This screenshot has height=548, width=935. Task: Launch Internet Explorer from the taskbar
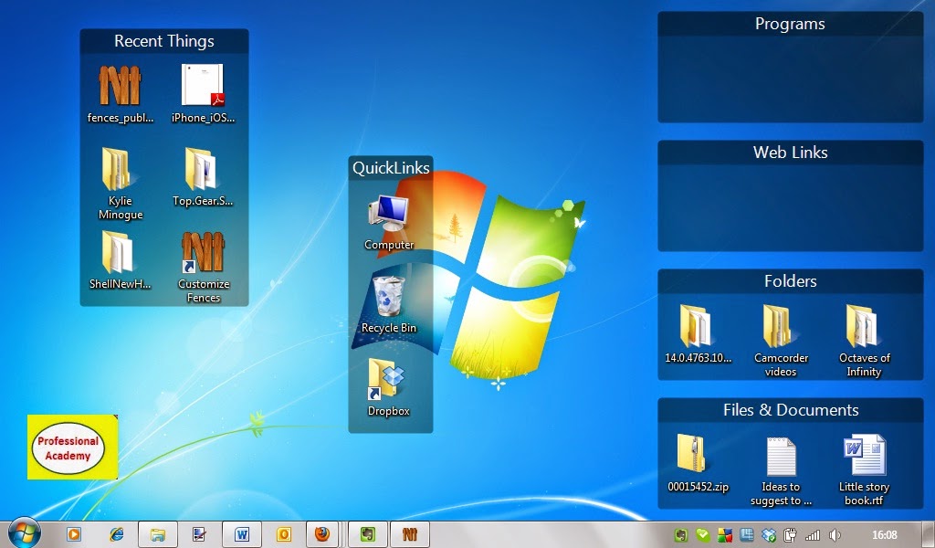coord(116,532)
